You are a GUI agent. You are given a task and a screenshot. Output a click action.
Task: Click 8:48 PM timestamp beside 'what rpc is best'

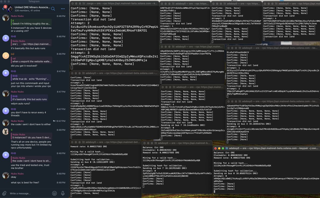click(x=61, y=182)
